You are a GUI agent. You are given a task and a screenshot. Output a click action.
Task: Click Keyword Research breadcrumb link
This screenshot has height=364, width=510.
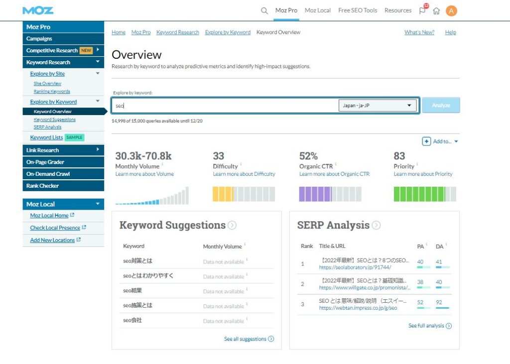click(x=178, y=32)
